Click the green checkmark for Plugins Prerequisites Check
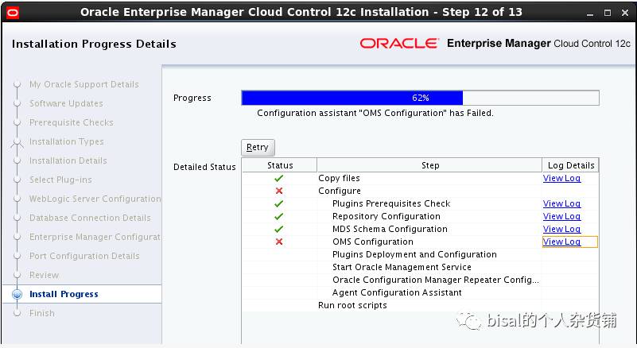 click(279, 204)
